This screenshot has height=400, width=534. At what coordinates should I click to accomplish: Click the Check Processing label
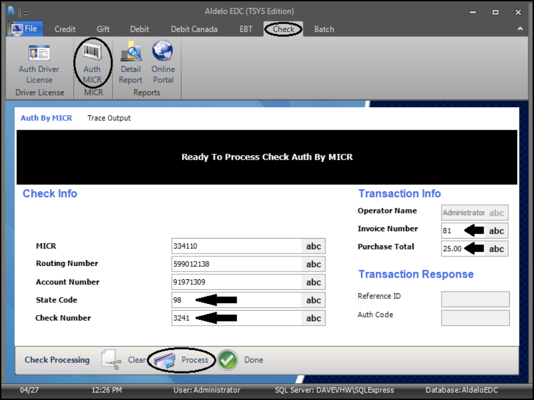57,360
